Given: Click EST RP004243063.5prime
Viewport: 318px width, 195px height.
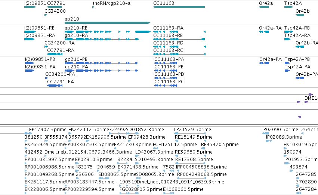Looking at the screenshot, I should pos(202,174).
